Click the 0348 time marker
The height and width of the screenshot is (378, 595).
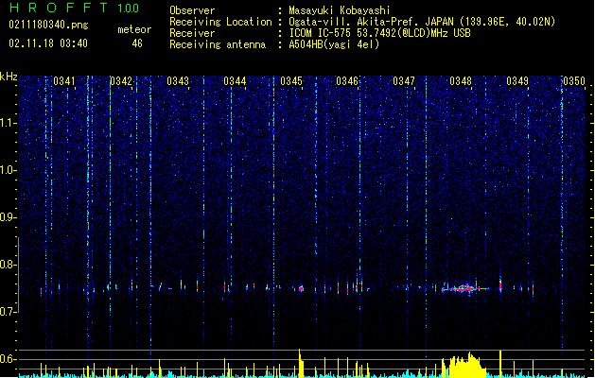[x=461, y=81]
